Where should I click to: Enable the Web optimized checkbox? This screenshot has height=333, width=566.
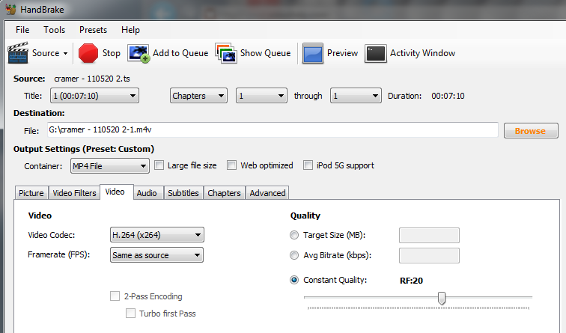(x=232, y=165)
